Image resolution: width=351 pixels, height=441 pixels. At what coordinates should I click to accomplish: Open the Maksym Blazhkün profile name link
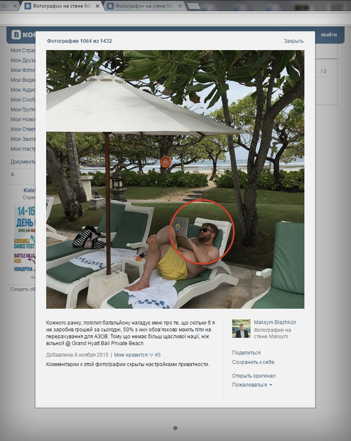275,322
